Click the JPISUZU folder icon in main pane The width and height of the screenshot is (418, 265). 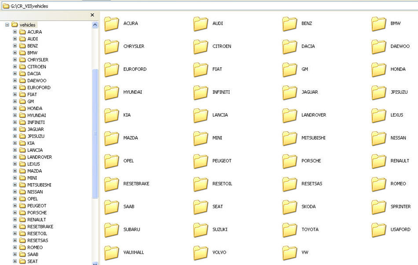378,93
